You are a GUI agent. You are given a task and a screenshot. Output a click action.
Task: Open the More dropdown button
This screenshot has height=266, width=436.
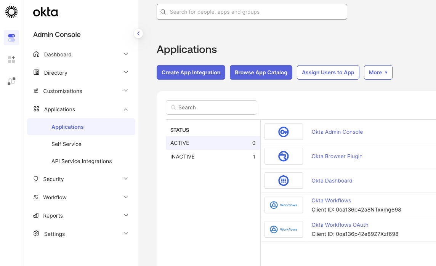click(378, 72)
